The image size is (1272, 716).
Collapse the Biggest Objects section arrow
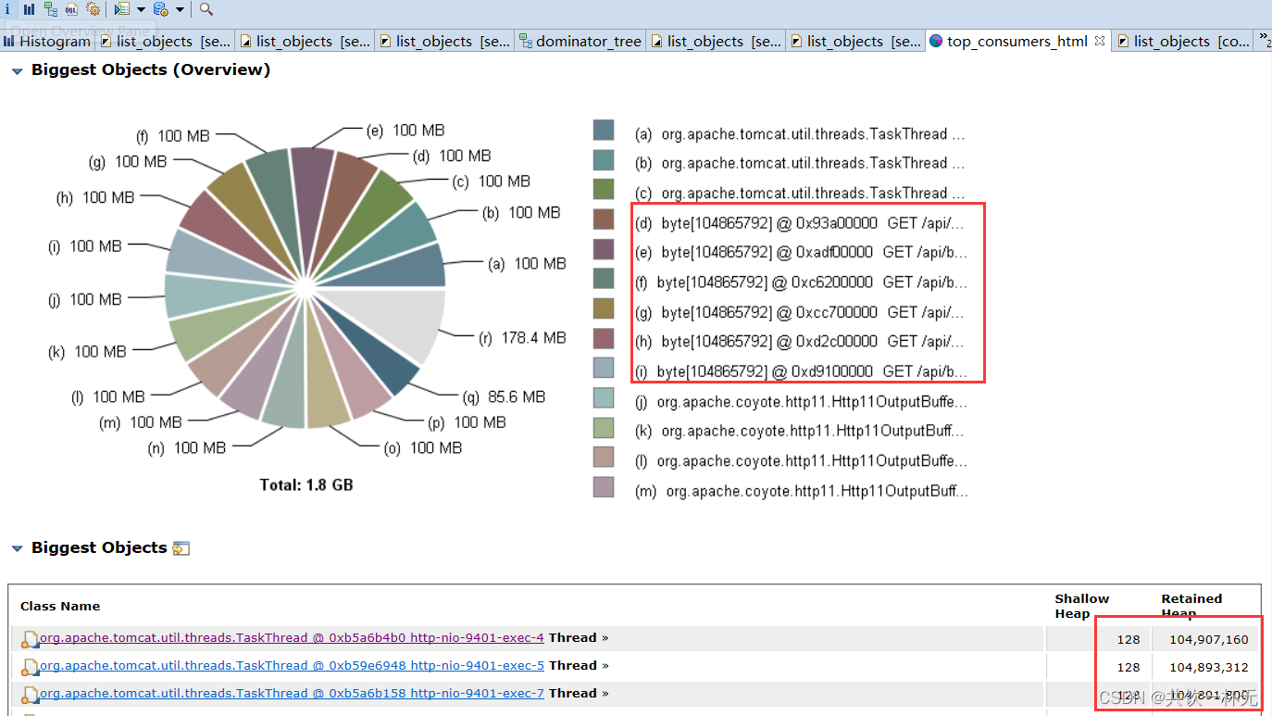[17, 547]
